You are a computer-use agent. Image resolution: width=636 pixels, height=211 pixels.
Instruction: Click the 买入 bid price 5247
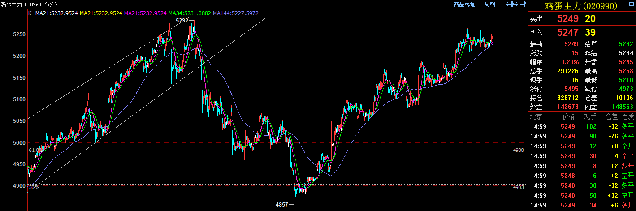[568, 32]
